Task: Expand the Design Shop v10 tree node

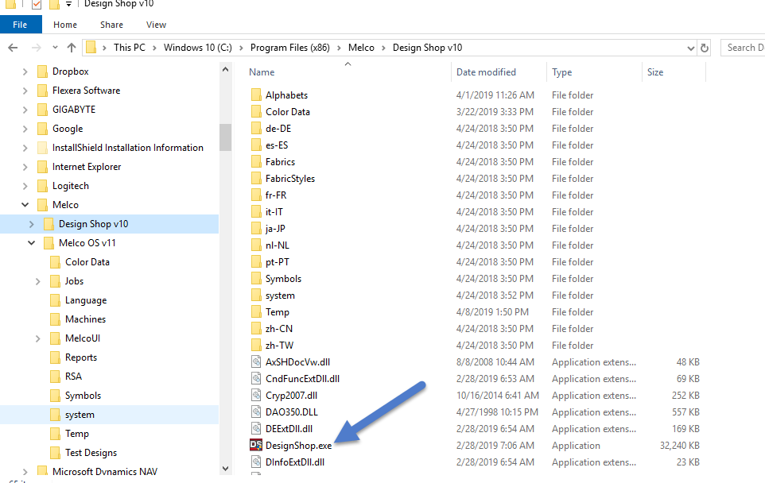Action: tap(32, 224)
